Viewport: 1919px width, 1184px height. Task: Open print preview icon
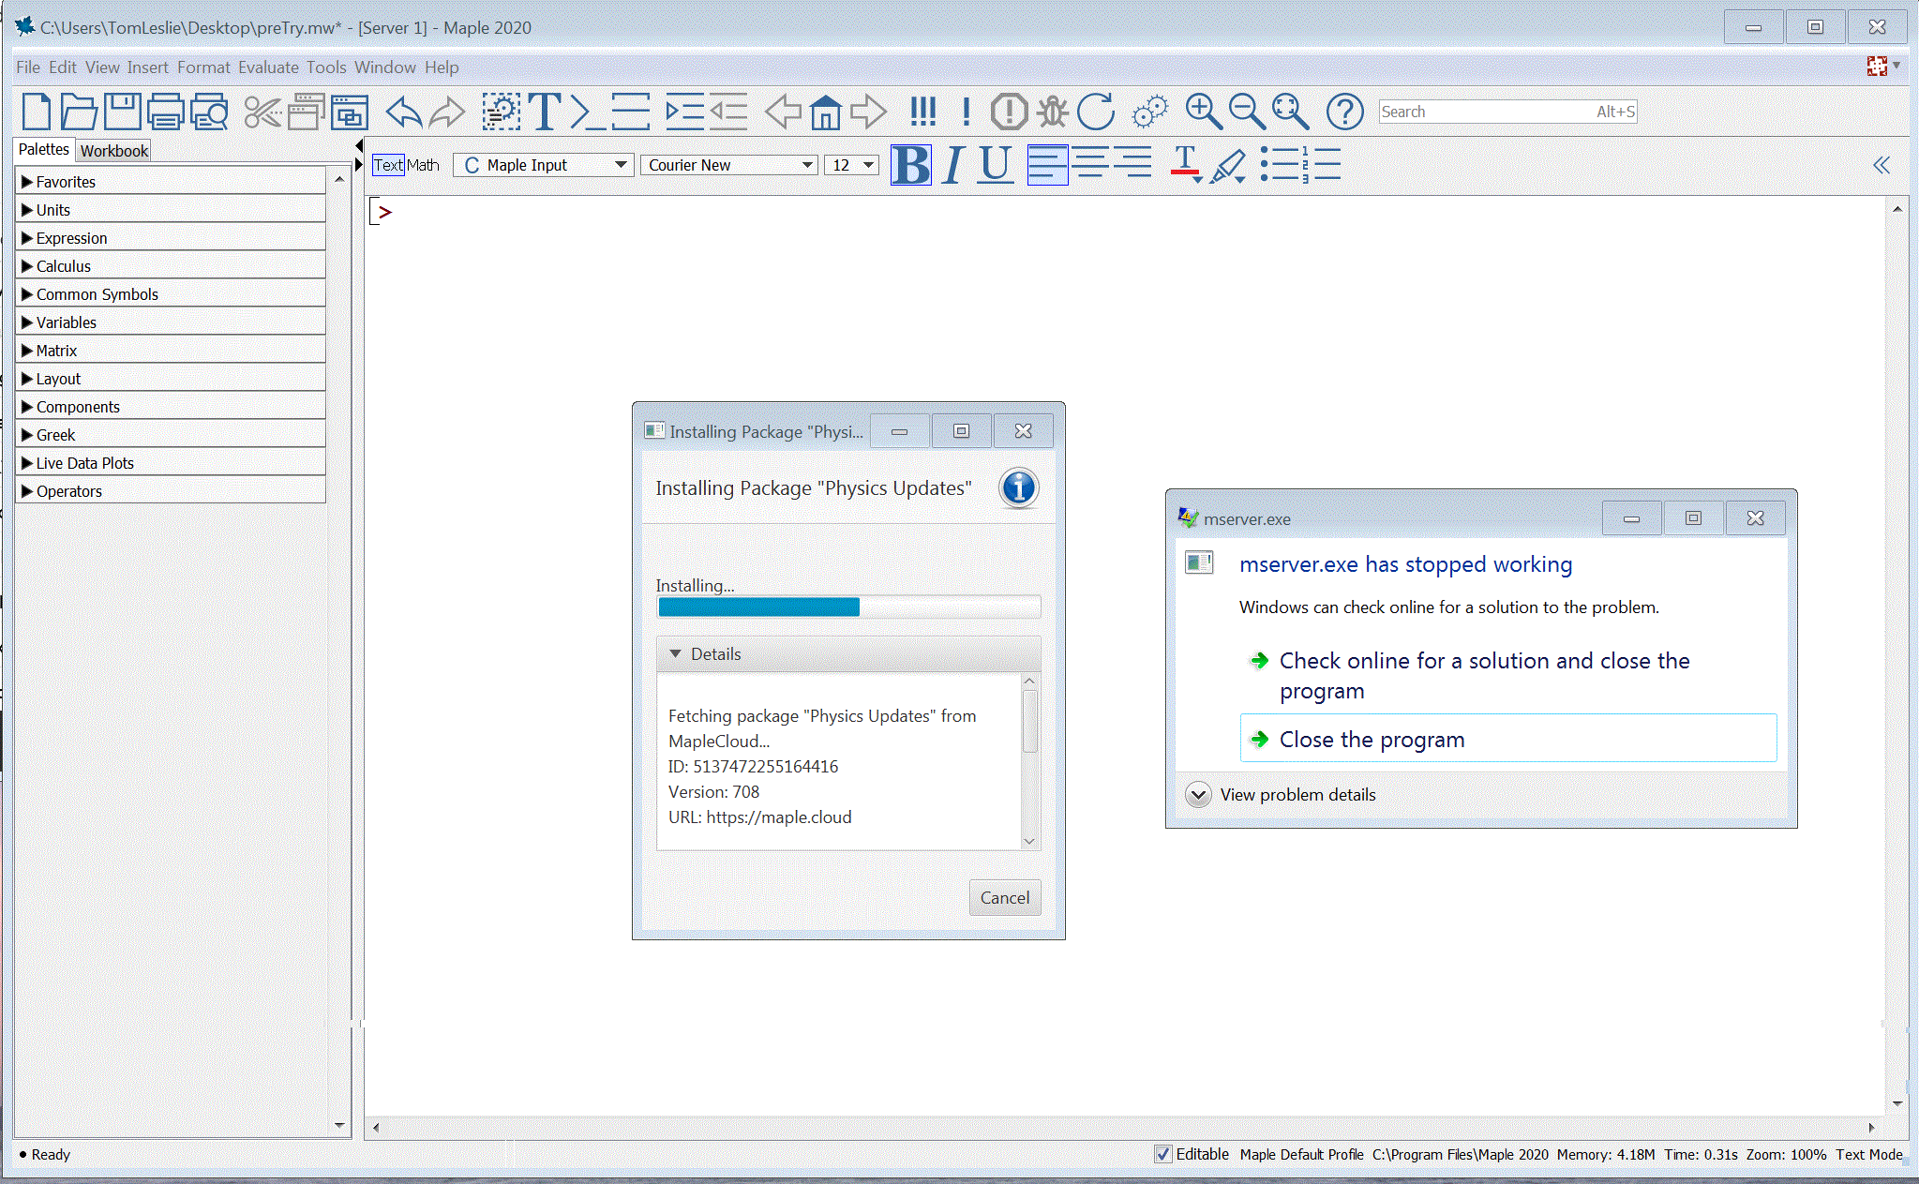coord(209,112)
